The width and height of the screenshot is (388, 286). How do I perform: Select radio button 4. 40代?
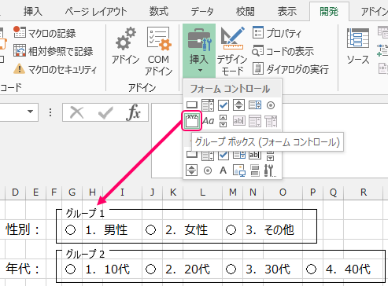311,269
